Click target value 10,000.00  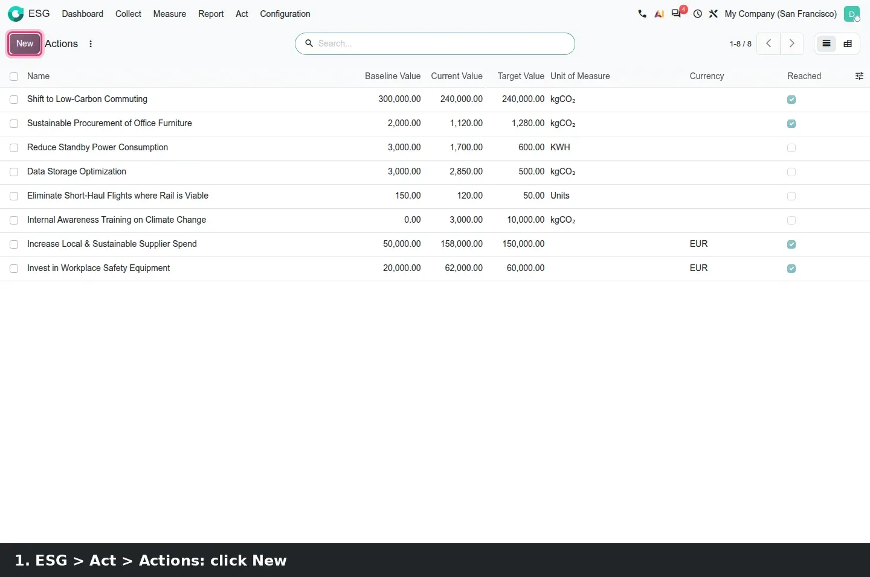[526, 220]
